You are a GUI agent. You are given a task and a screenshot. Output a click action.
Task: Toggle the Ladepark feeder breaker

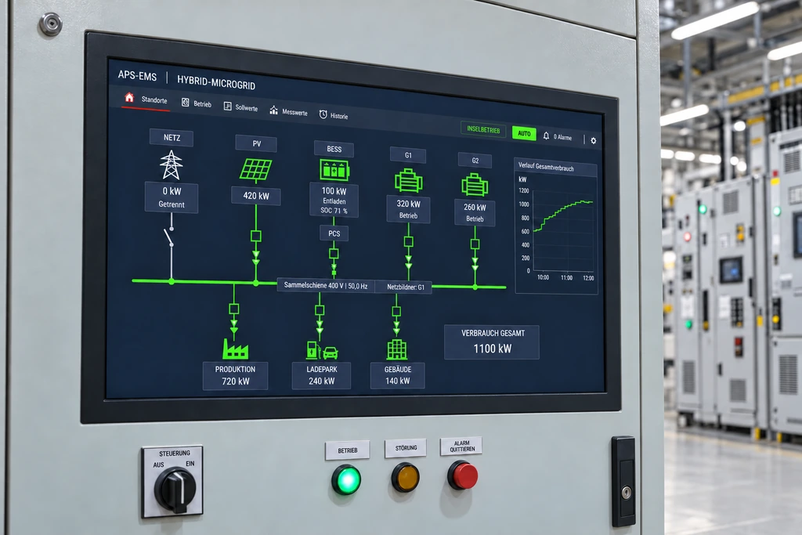pos(320,310)
